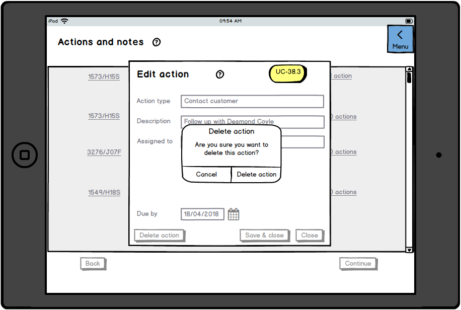
Task: Open the action link in first row
Action: point(341,76)
